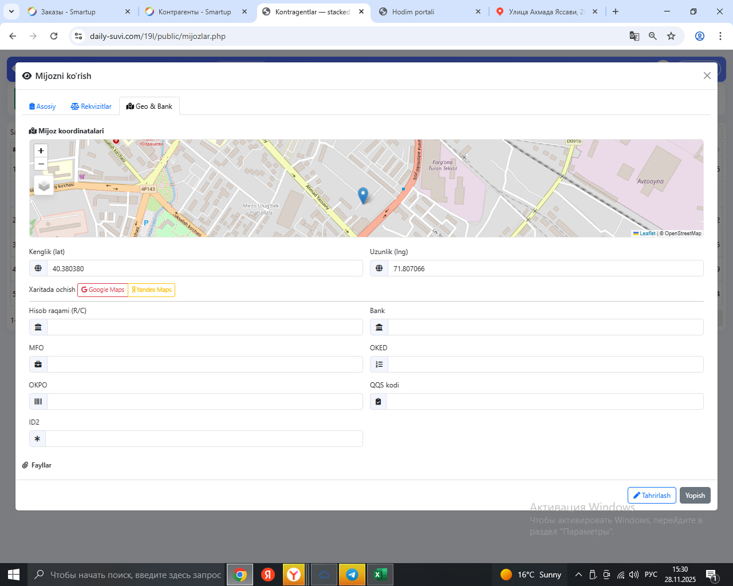This screenshot has height=586, width=733.
Task: Open the Chrome tab search dropdown
Action: [11, 11]
